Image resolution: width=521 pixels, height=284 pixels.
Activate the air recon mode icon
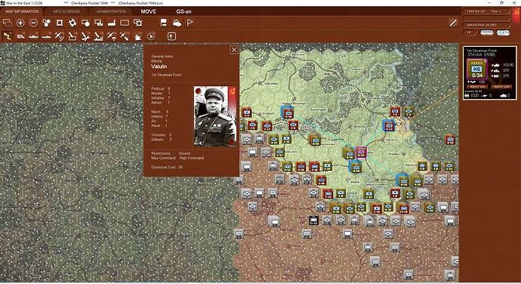tap(60, 36)
